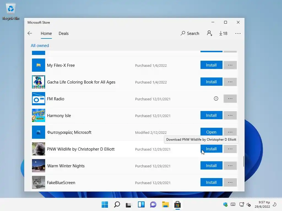Viewport: 282px width, 211px height.
Task: Click the Harmony Isle thumbnail
Action: click(39, 115)
